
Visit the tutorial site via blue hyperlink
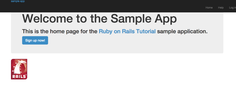pos(127,32)
